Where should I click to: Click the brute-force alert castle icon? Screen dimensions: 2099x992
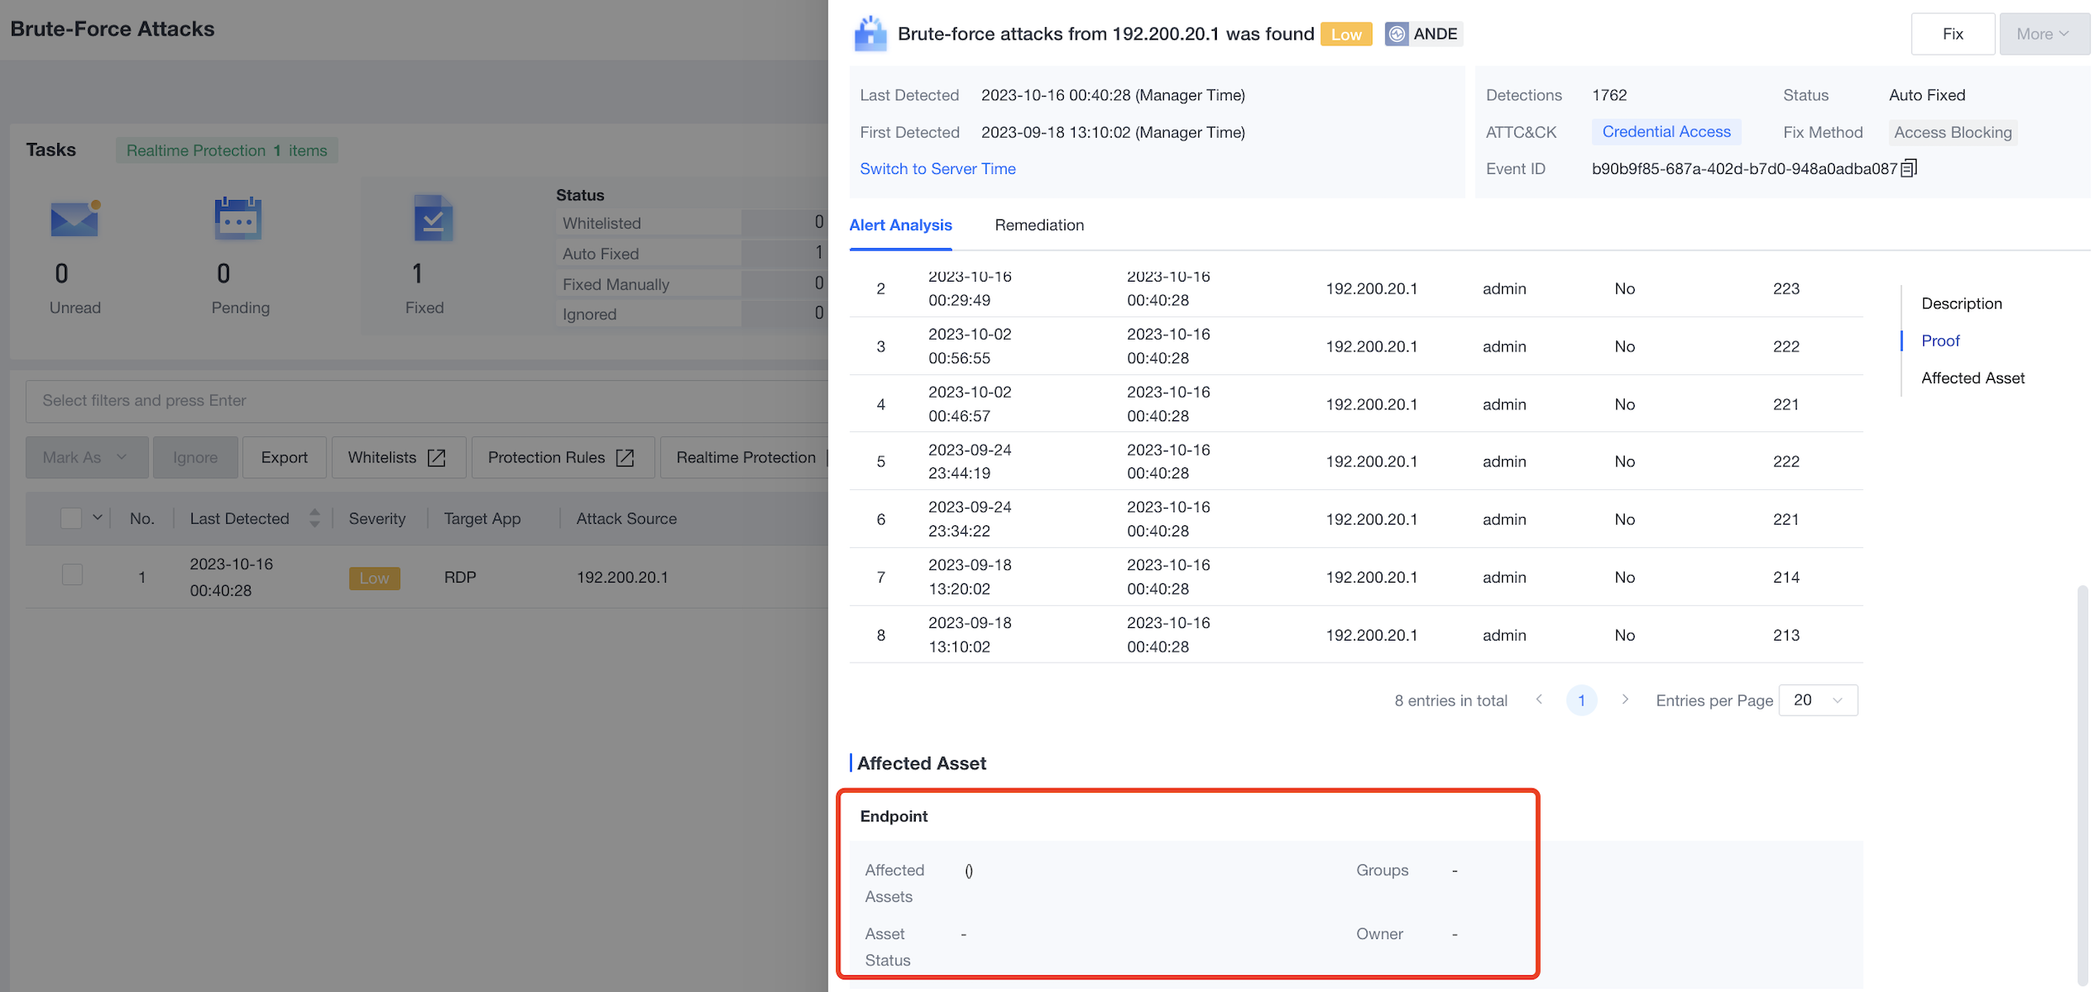870,34
